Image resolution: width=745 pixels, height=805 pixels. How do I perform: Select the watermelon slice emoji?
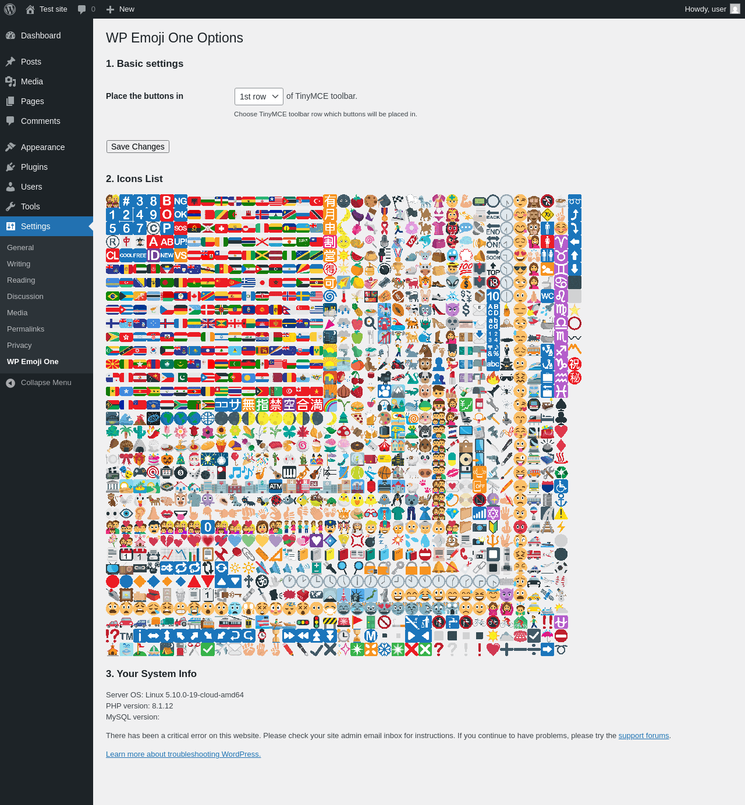357,256
